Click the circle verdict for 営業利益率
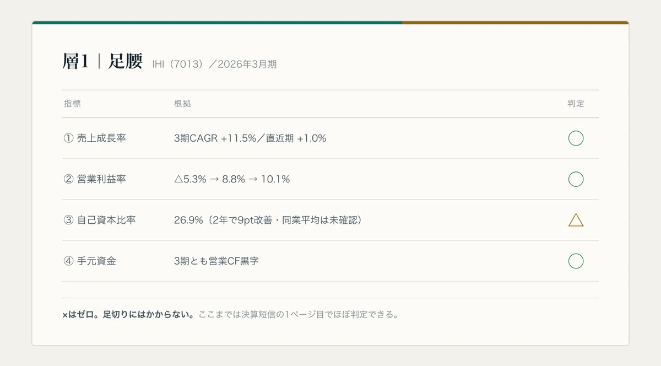661x366 pixels. [x=576, y=179]
